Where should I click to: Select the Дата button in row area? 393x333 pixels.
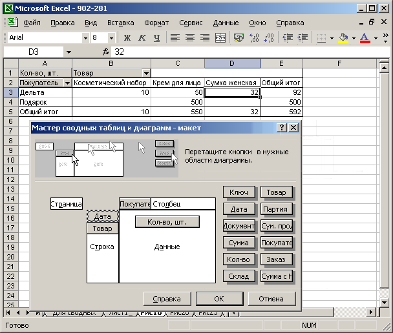click(x=103, y=216)
